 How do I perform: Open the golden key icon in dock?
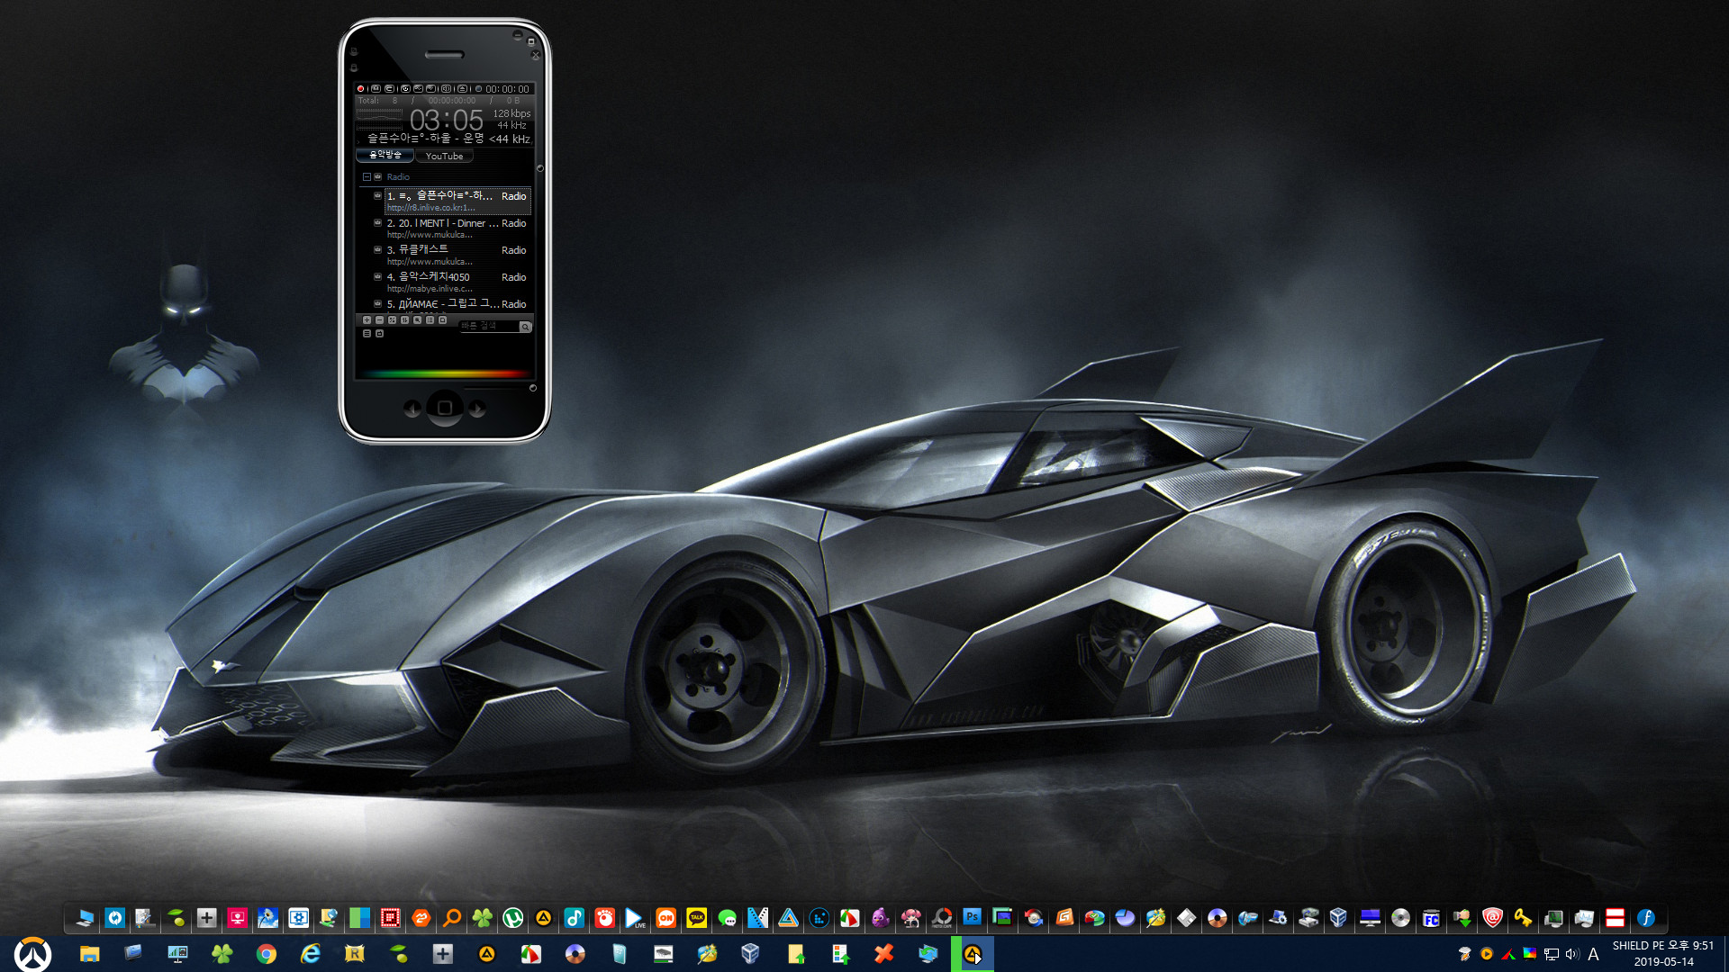1523,918
